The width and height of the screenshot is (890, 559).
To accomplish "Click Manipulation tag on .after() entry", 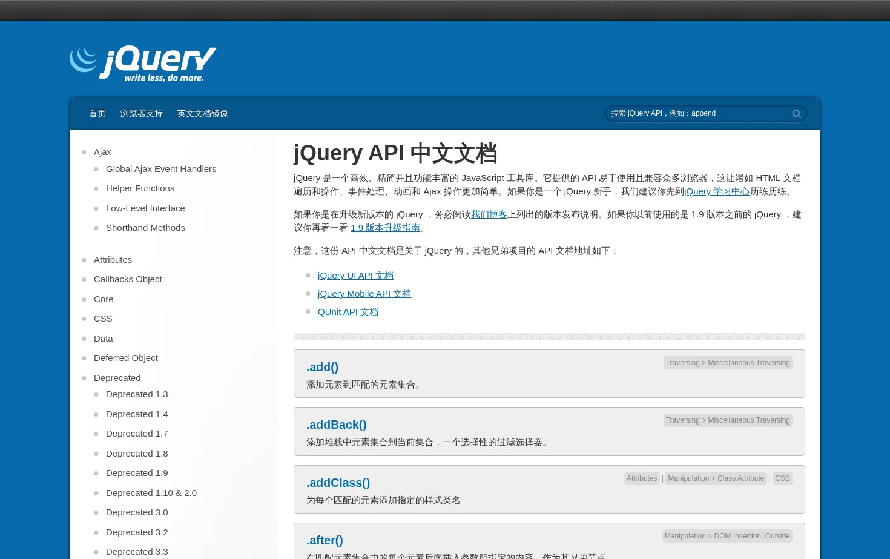I will point(685,536).
